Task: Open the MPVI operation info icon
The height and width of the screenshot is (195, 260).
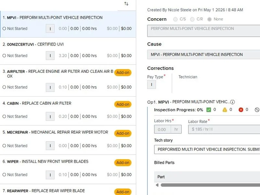Action: tap(232, 102)
